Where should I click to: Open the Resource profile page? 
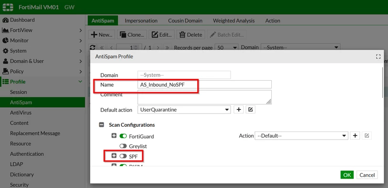coord(20,144)
